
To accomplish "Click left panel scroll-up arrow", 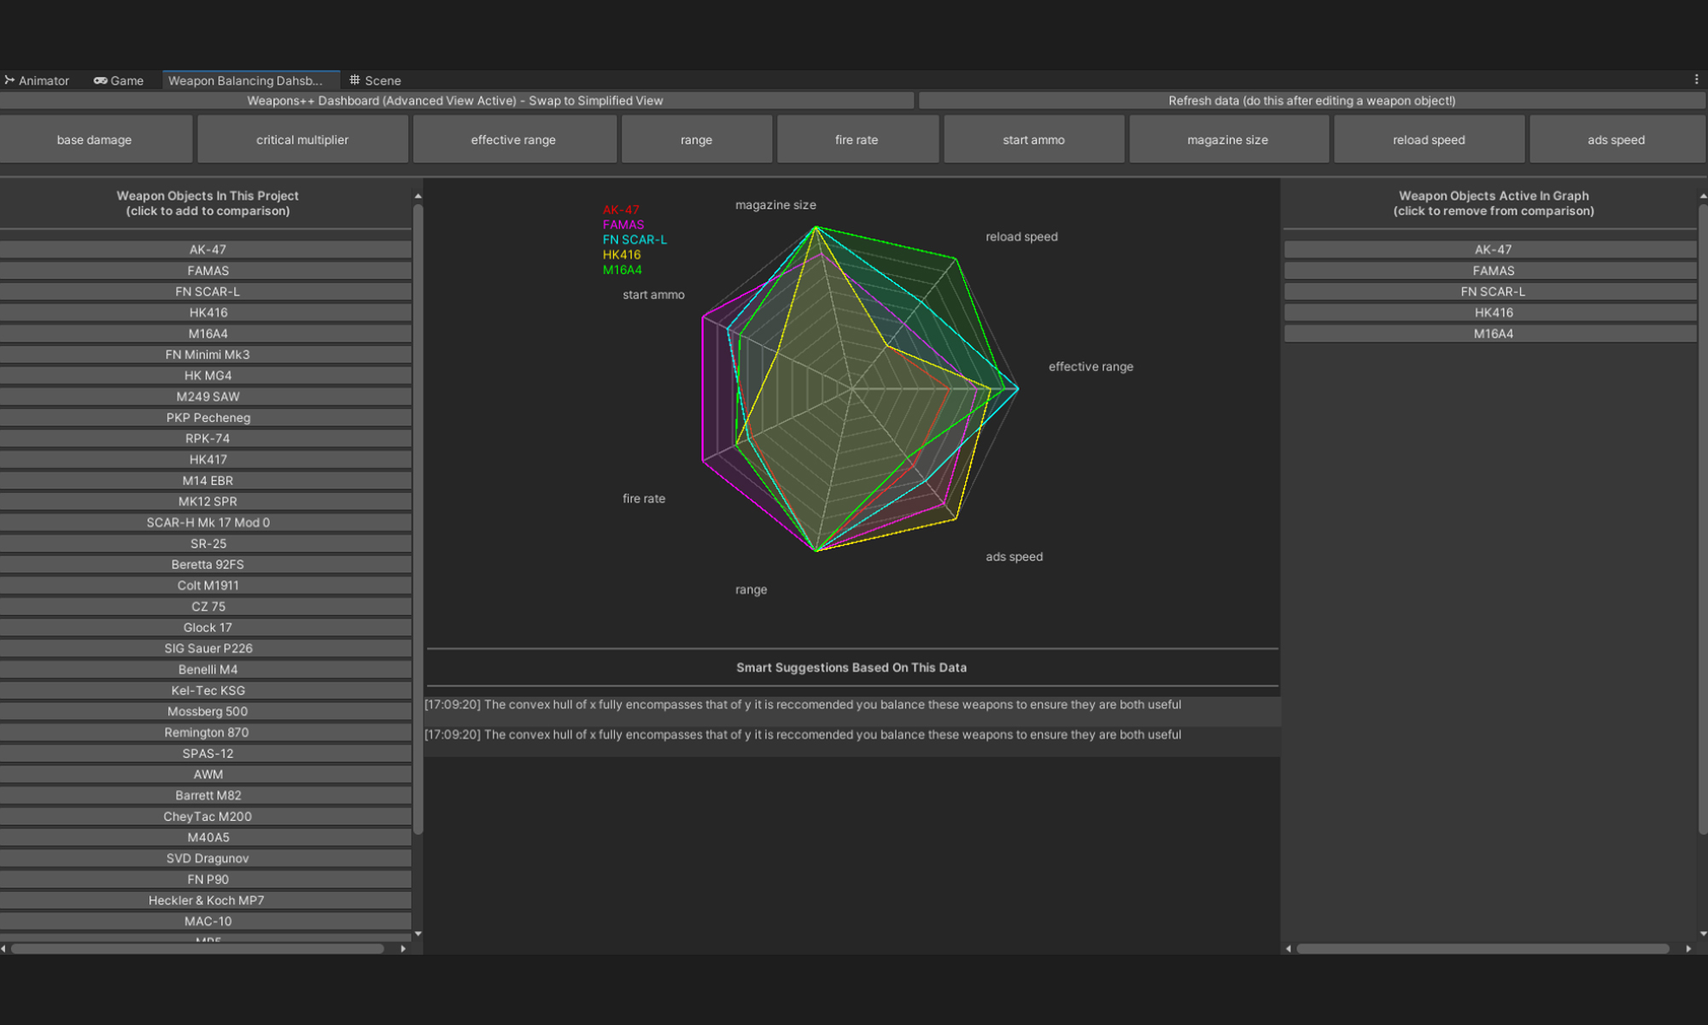I will pos(418,196).
